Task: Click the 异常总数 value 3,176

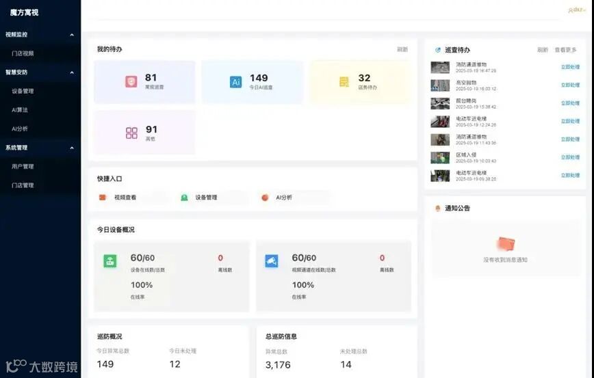Action: point(278,365)
